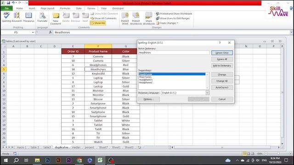
Task: Open File Explorer from taskbar
Action: pyautogui.click(x=37, y=160)
